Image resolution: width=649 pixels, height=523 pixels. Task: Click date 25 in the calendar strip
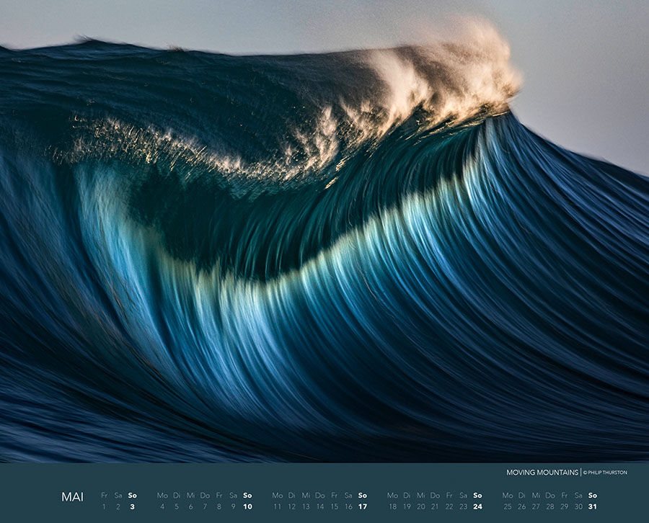point(507,506)
